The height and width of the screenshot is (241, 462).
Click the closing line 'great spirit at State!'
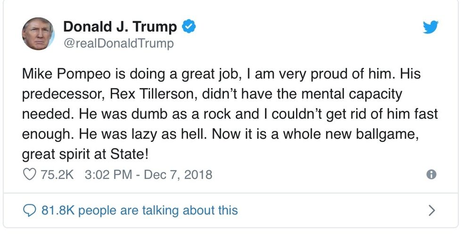click(85, 154)
